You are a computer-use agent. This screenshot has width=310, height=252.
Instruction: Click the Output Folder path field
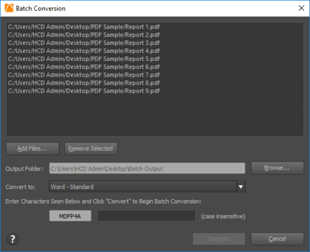147,169
